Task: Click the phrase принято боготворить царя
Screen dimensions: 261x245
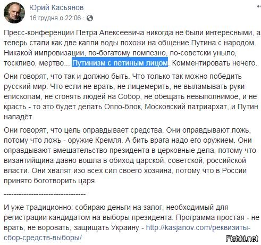Action: (x=50, y=181)
